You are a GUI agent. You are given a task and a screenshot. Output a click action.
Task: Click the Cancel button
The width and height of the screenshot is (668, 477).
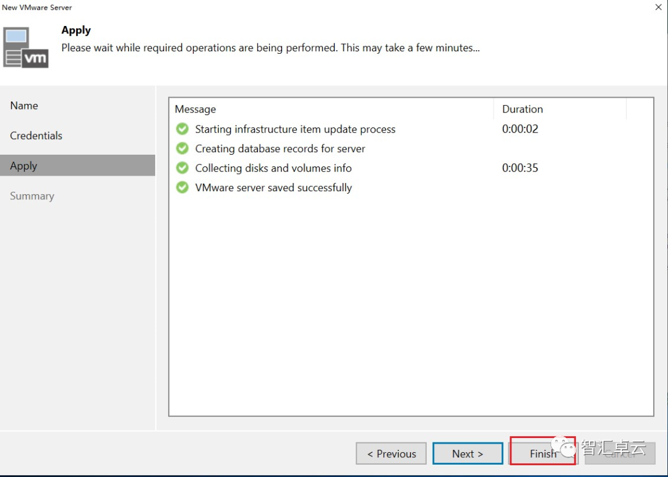coord(620,453)
